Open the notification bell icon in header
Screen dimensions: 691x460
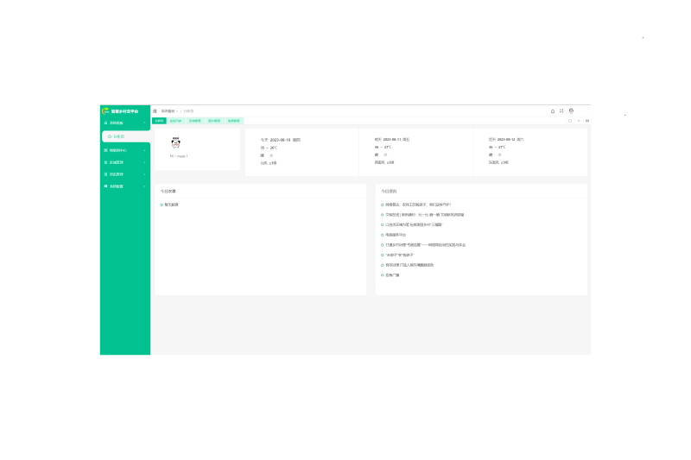(553, 111)
